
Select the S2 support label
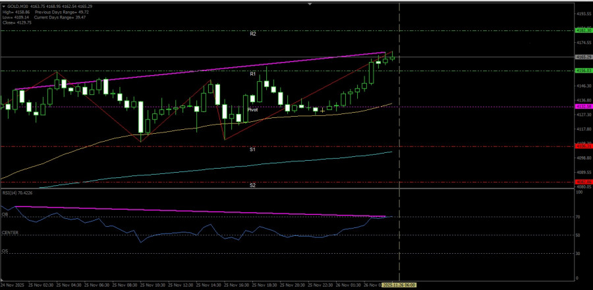252,185
